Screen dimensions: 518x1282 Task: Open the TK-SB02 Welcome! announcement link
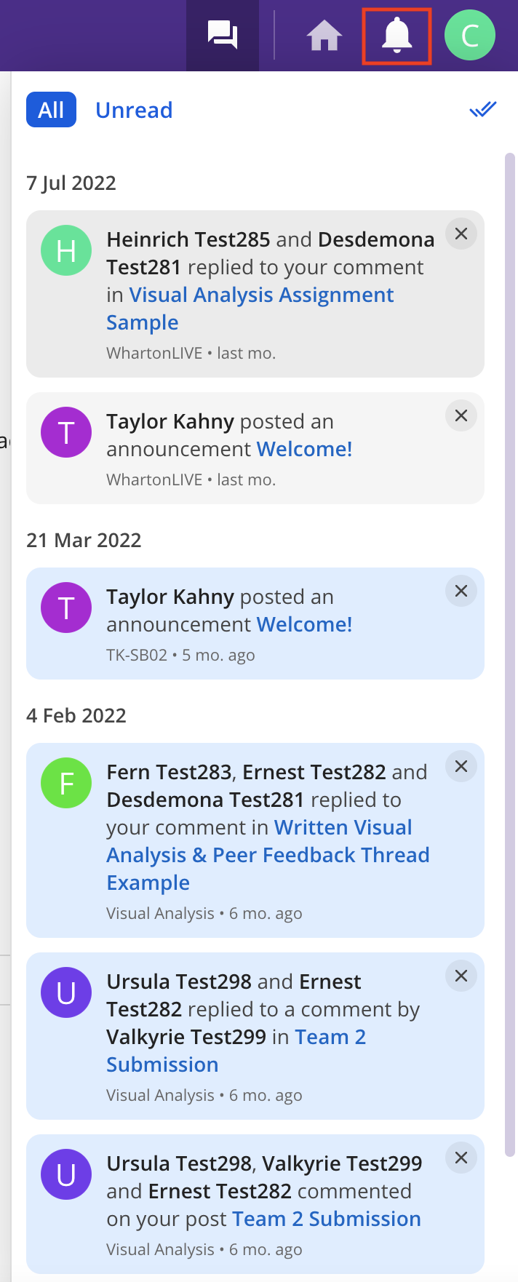(304, 625)
